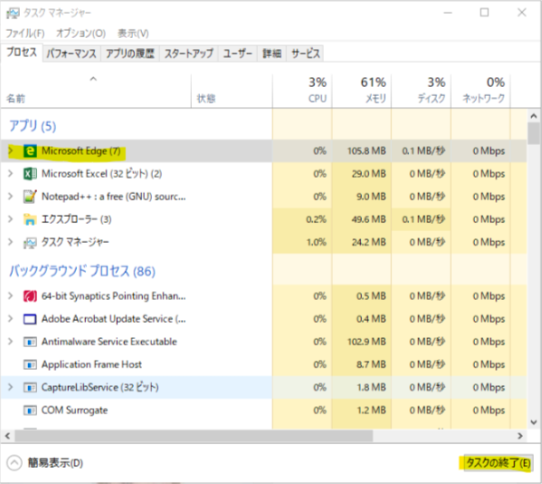
Task: Click the タスク マネージャー process icon
Action: (x=30, y=242)
